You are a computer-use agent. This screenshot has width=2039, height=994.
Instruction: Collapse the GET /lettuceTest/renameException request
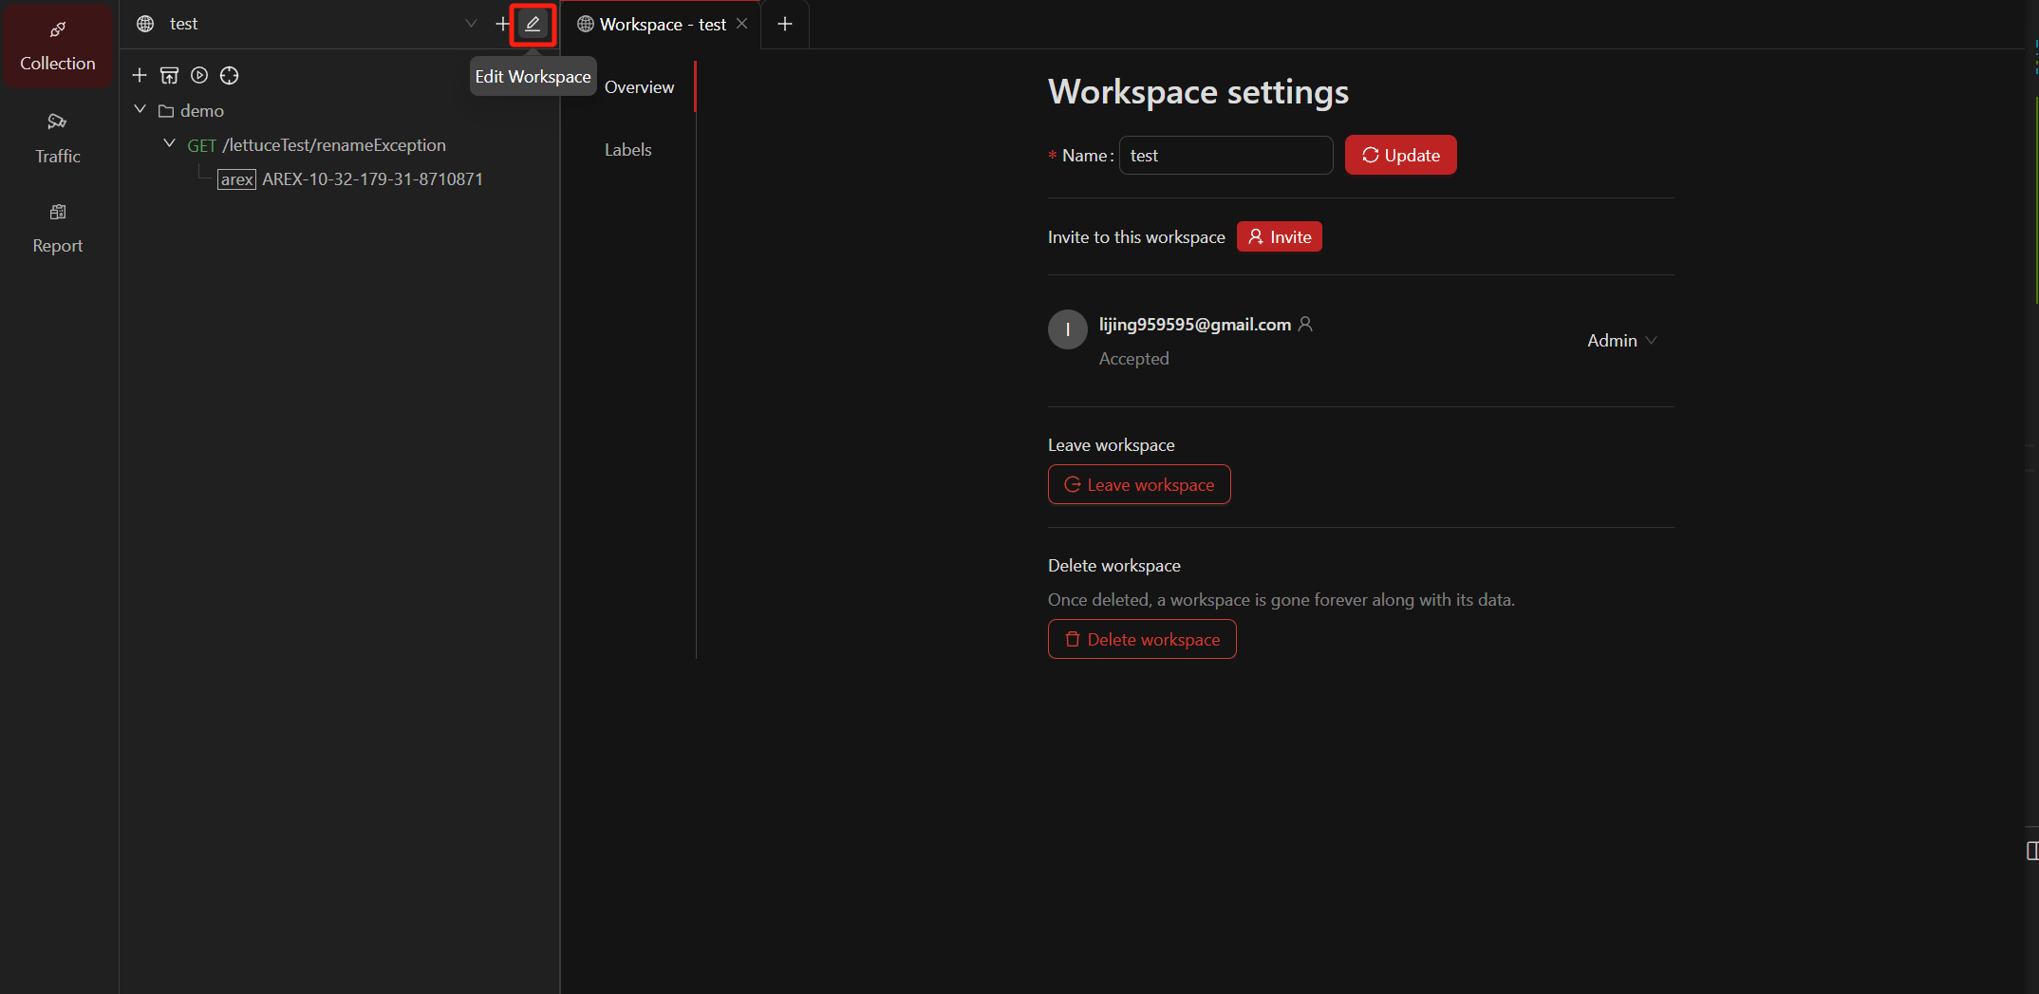[169, 144]
